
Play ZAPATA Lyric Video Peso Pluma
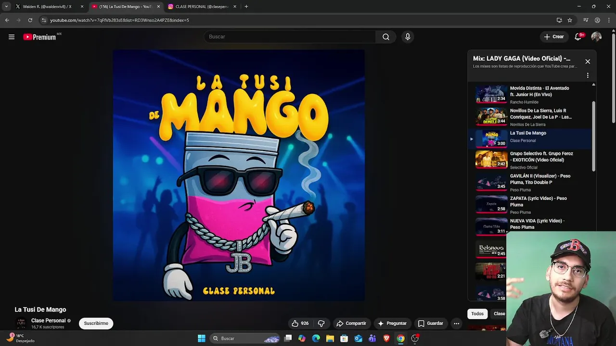coord(529,205)
